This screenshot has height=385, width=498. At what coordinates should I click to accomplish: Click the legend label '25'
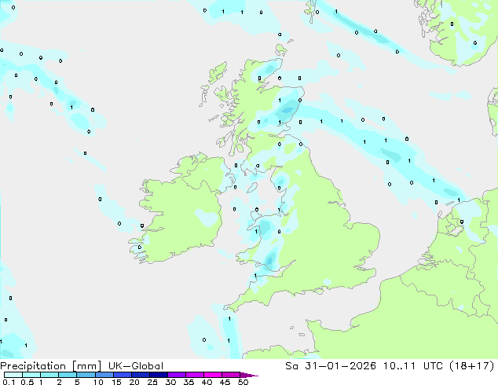152,382
